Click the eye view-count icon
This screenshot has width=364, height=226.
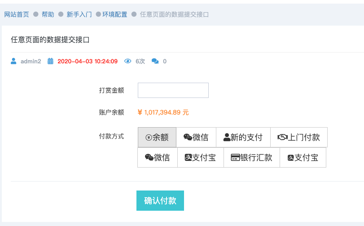[127, 61]
